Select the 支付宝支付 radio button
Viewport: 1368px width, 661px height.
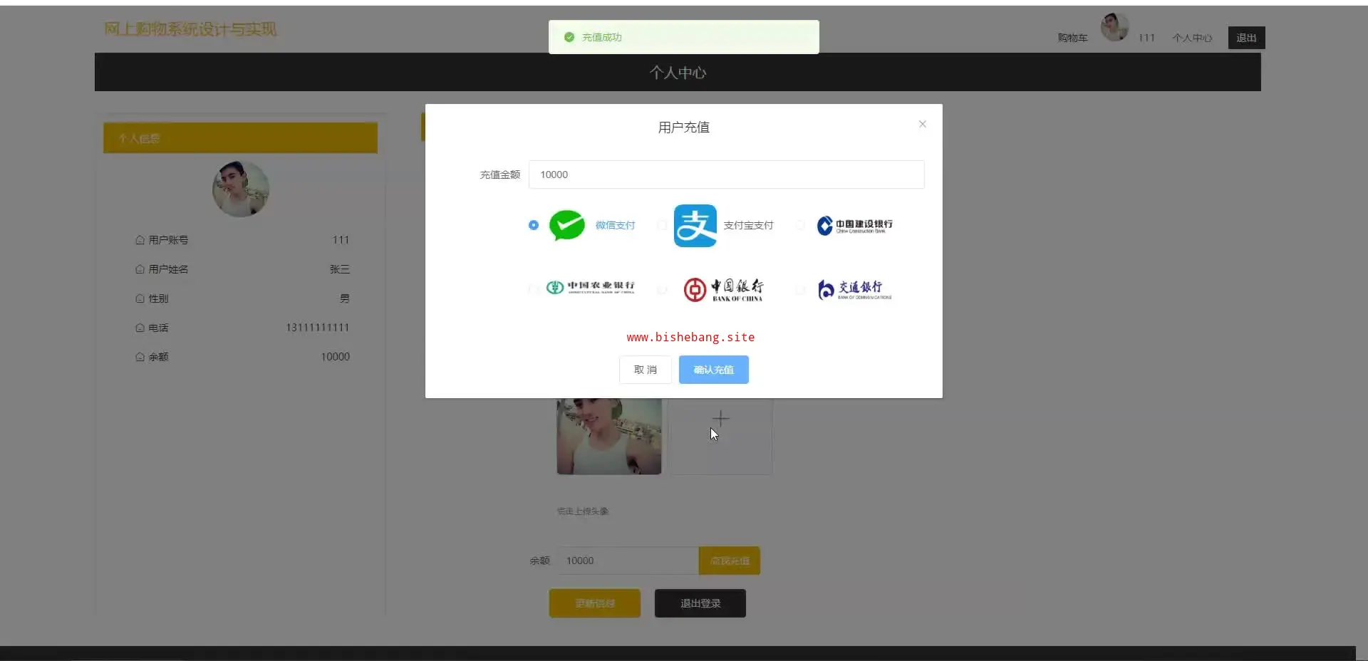pos(662,225)
